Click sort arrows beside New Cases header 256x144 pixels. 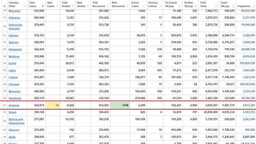pyautogui.click(x=57, y=6)
